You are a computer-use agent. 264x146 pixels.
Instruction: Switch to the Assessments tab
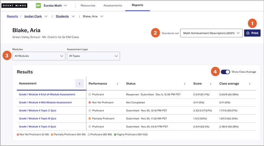(113, 5)
